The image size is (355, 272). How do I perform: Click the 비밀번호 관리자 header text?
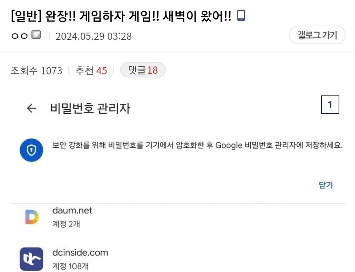coord(89,108)
